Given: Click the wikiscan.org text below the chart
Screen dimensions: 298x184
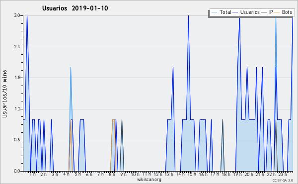Looking at the screenshot, I should (149, 180).
